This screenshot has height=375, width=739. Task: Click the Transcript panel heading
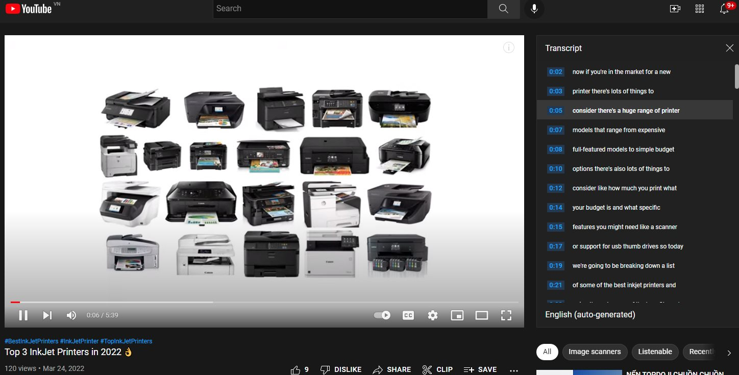[563, 48]
